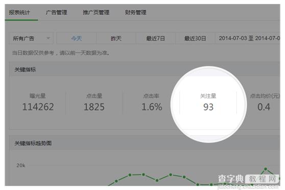This screenshot has width=285, height=190.
Task: Click the 点击量 value 1825
Action: (x=94, y=107)
